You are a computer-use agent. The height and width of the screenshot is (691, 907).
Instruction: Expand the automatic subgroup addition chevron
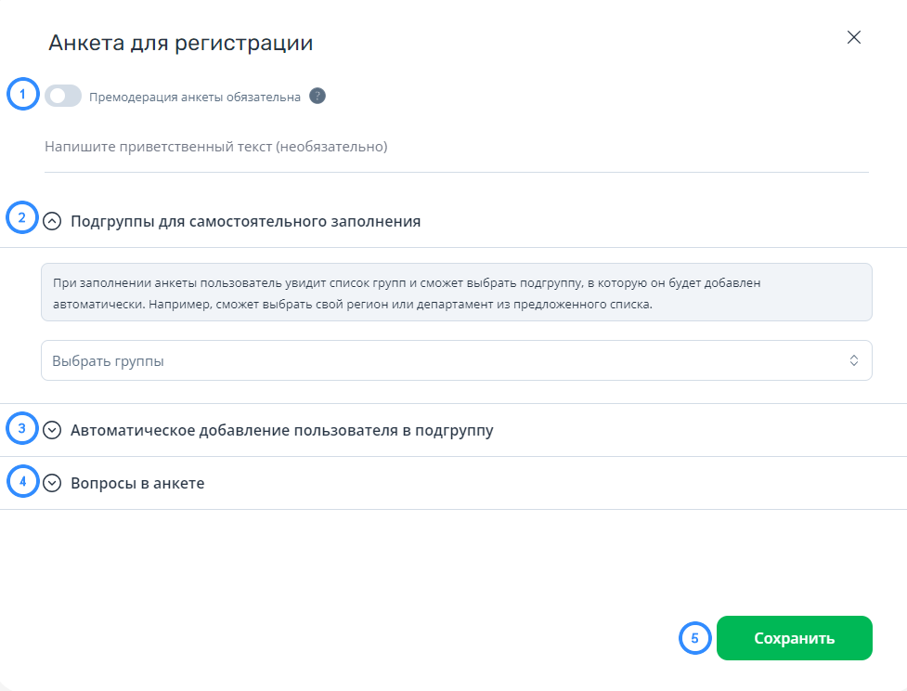(x=52, y=430)
